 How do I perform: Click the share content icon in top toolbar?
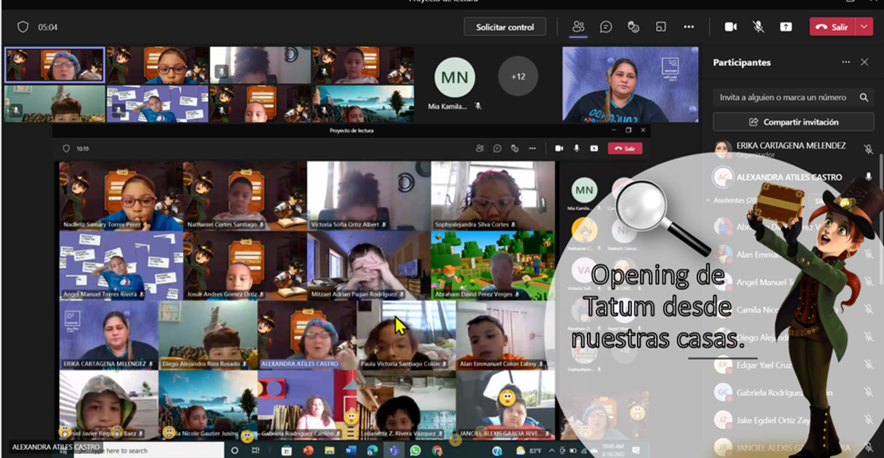tap(786, 26)
